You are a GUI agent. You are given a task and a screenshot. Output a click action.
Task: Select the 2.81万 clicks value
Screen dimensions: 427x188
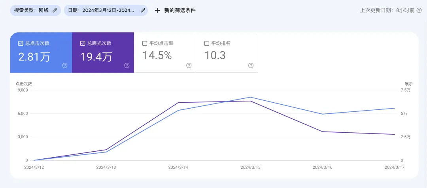click(x=34, y=57)
